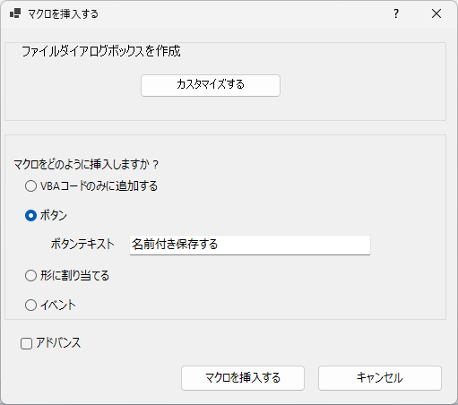Viewport: 458px width, 405px height.
Task: Click the イベント label text
Action: tap(58, 306)
